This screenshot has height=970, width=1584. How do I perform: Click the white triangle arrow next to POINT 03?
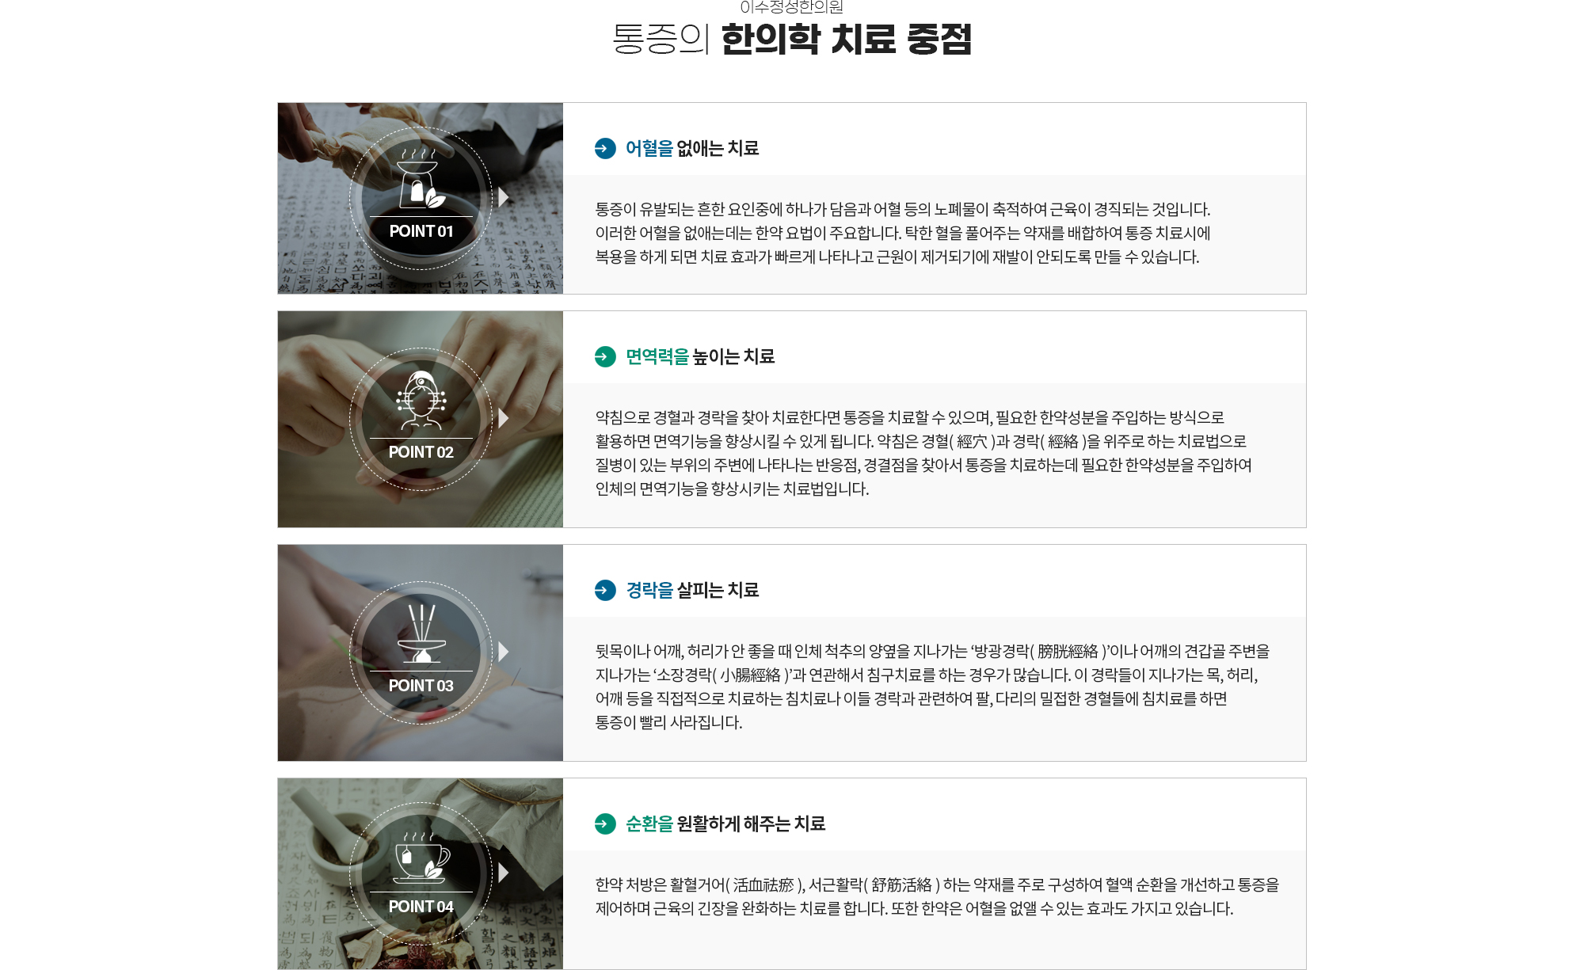coord(504,652)
